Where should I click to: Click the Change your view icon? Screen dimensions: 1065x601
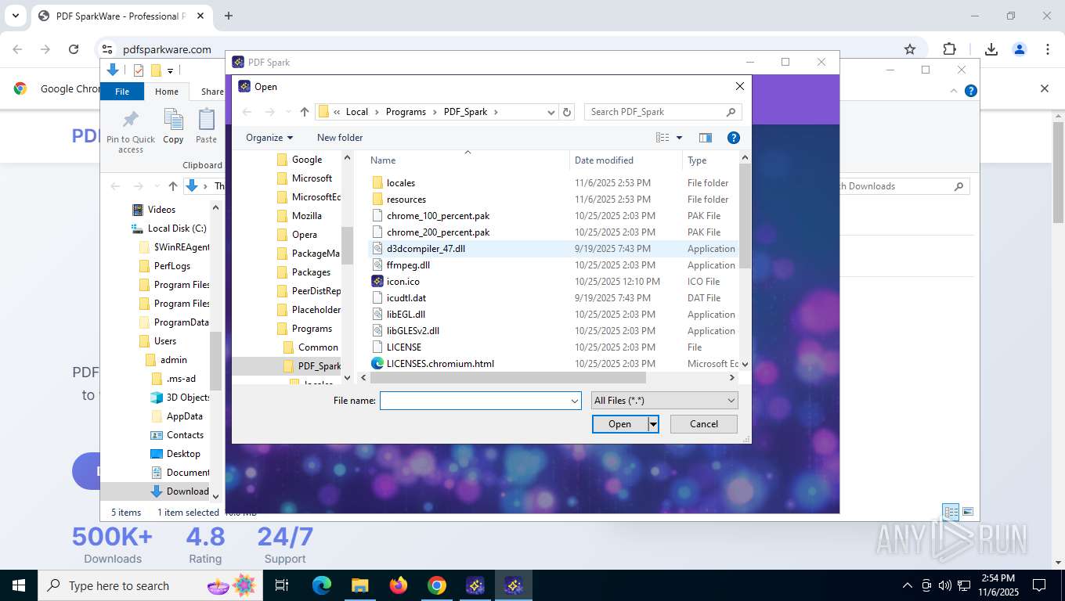(x=662, y=138)
